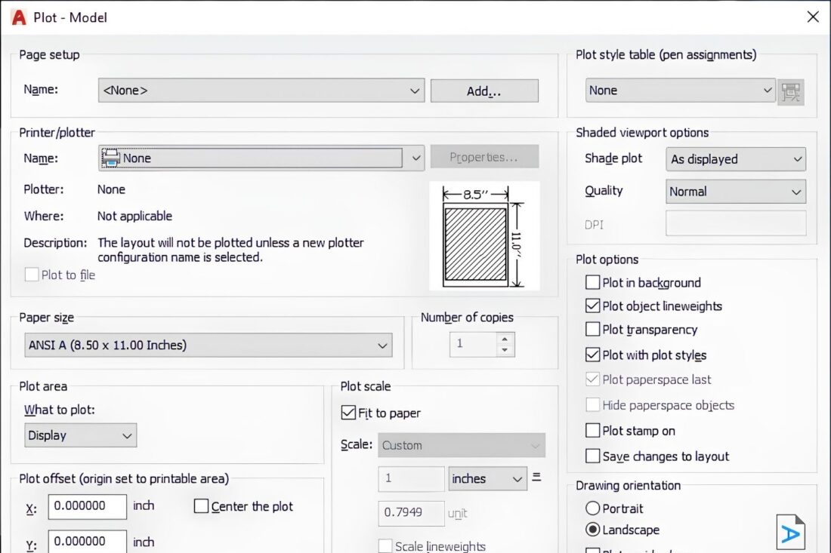Click the Add... page setup button
This screenshot has height=553, width=831.
coord(484,91)
